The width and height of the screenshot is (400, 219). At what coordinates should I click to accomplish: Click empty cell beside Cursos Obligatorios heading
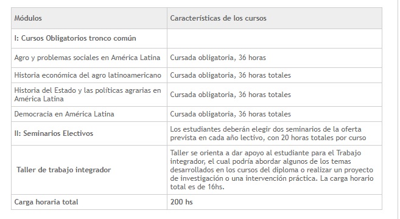click(275, 38)
